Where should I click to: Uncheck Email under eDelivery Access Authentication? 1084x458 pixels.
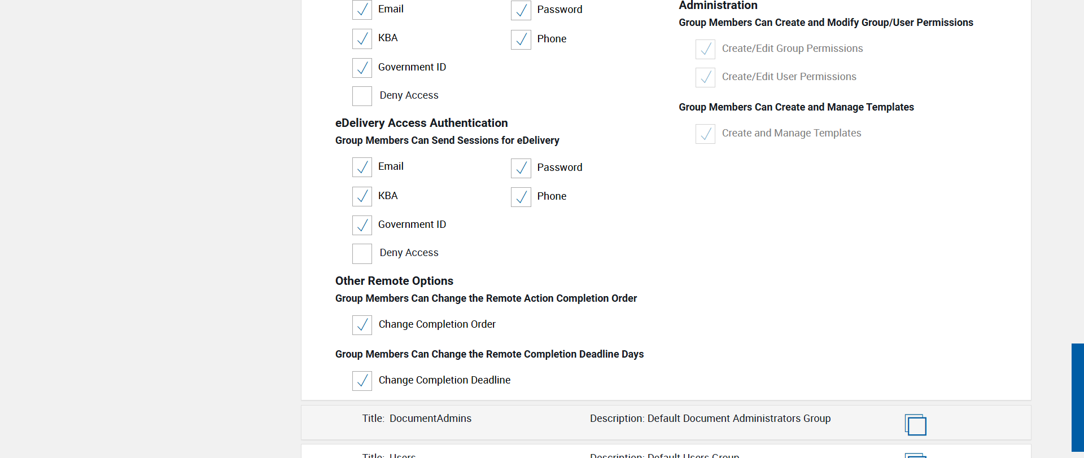(x=362, y=168)
